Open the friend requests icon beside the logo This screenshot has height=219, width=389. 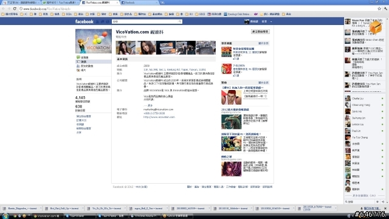[x=97, y=22]
